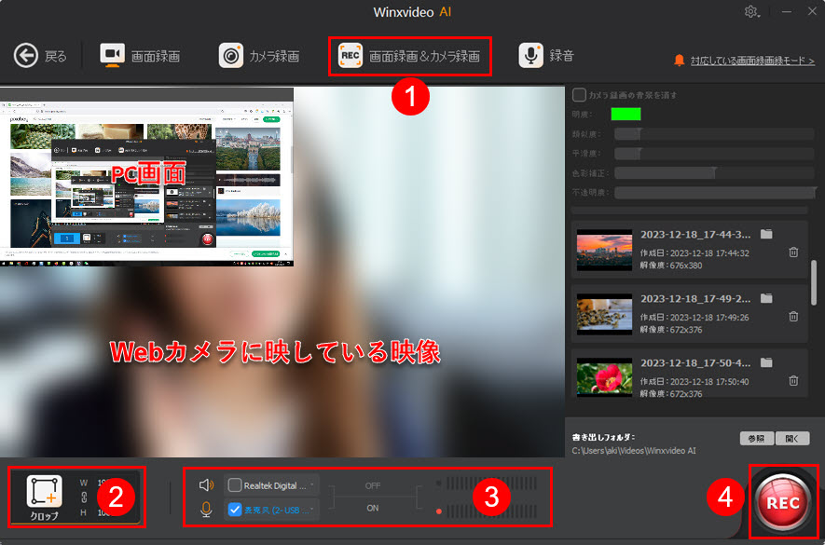This screenshot has width=825, height=545.
Task: Go back using the 戻る arrow icon
Action: coord(26,56)
